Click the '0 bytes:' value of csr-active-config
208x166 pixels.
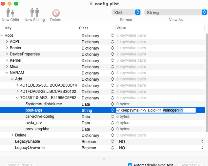point(123,116)
